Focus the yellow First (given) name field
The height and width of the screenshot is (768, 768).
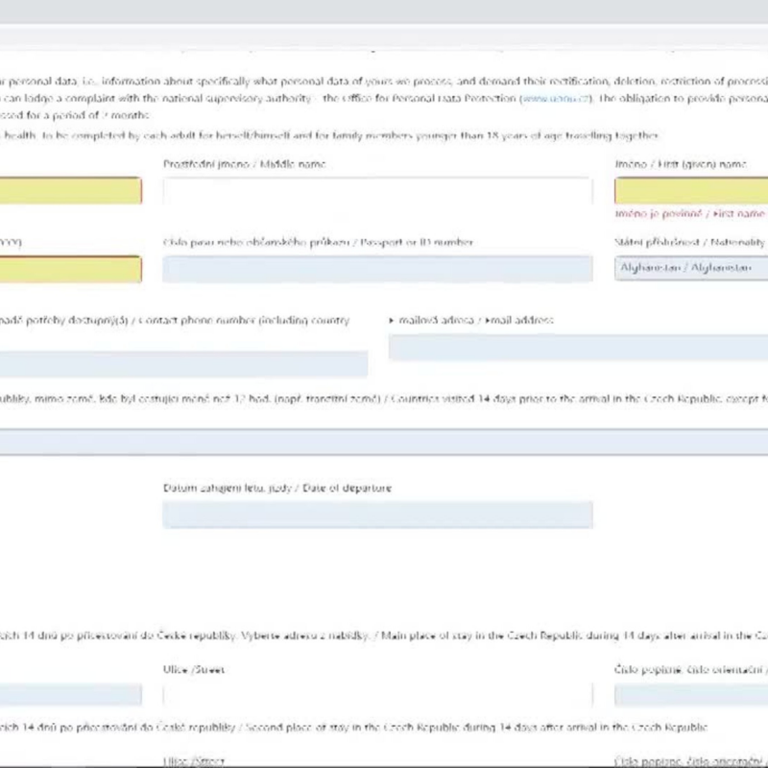(691, 191)
